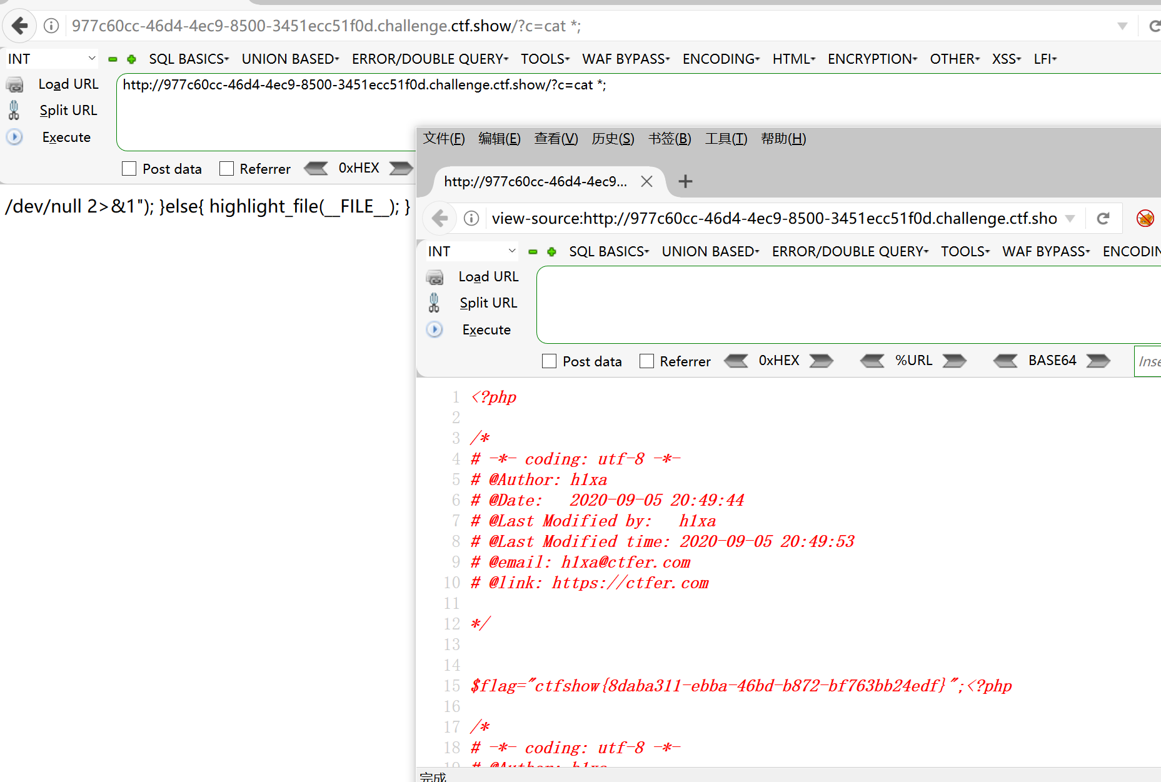This screenshot has height=782, width=1161.
Task: Click Split URL scissors icon in view-source HackBar
Action: pos(434,303)
